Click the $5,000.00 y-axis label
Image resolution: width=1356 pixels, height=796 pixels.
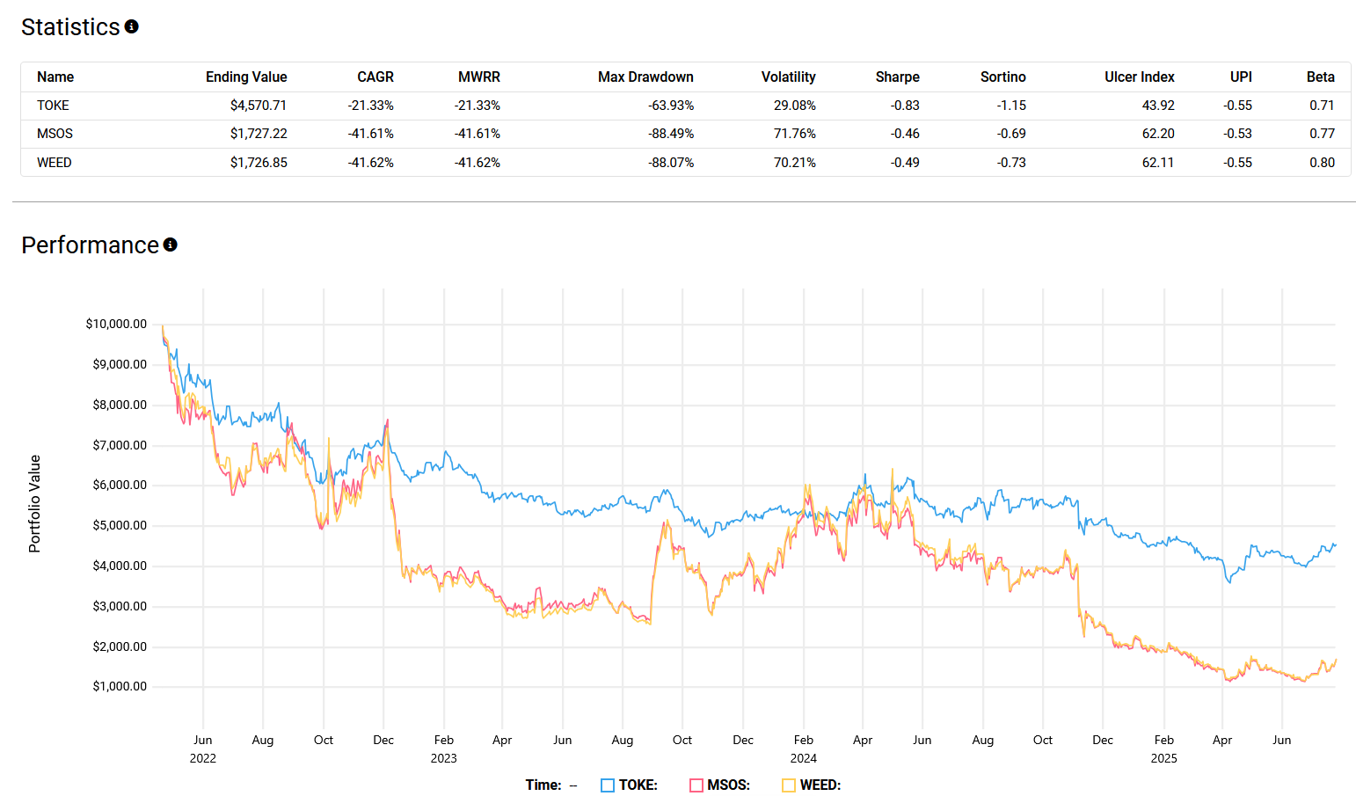coord(120,525)
